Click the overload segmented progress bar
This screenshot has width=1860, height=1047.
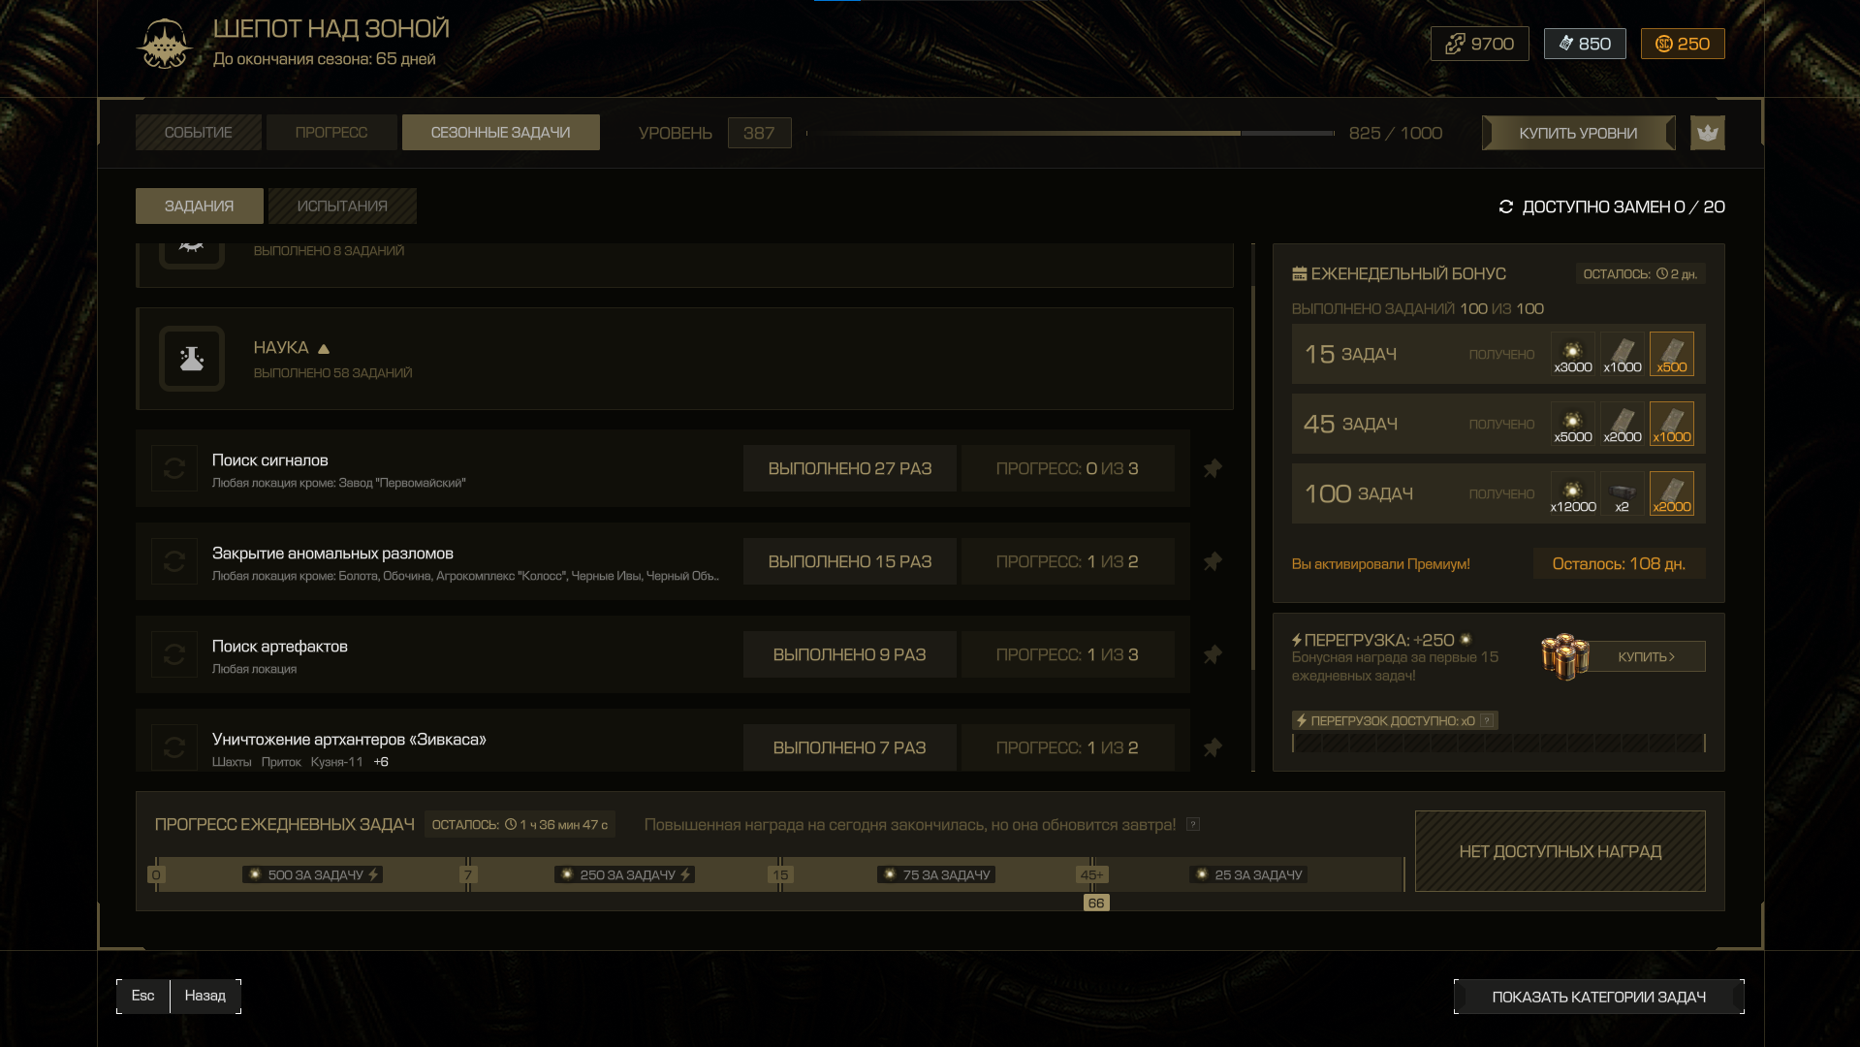(1498, 743)
